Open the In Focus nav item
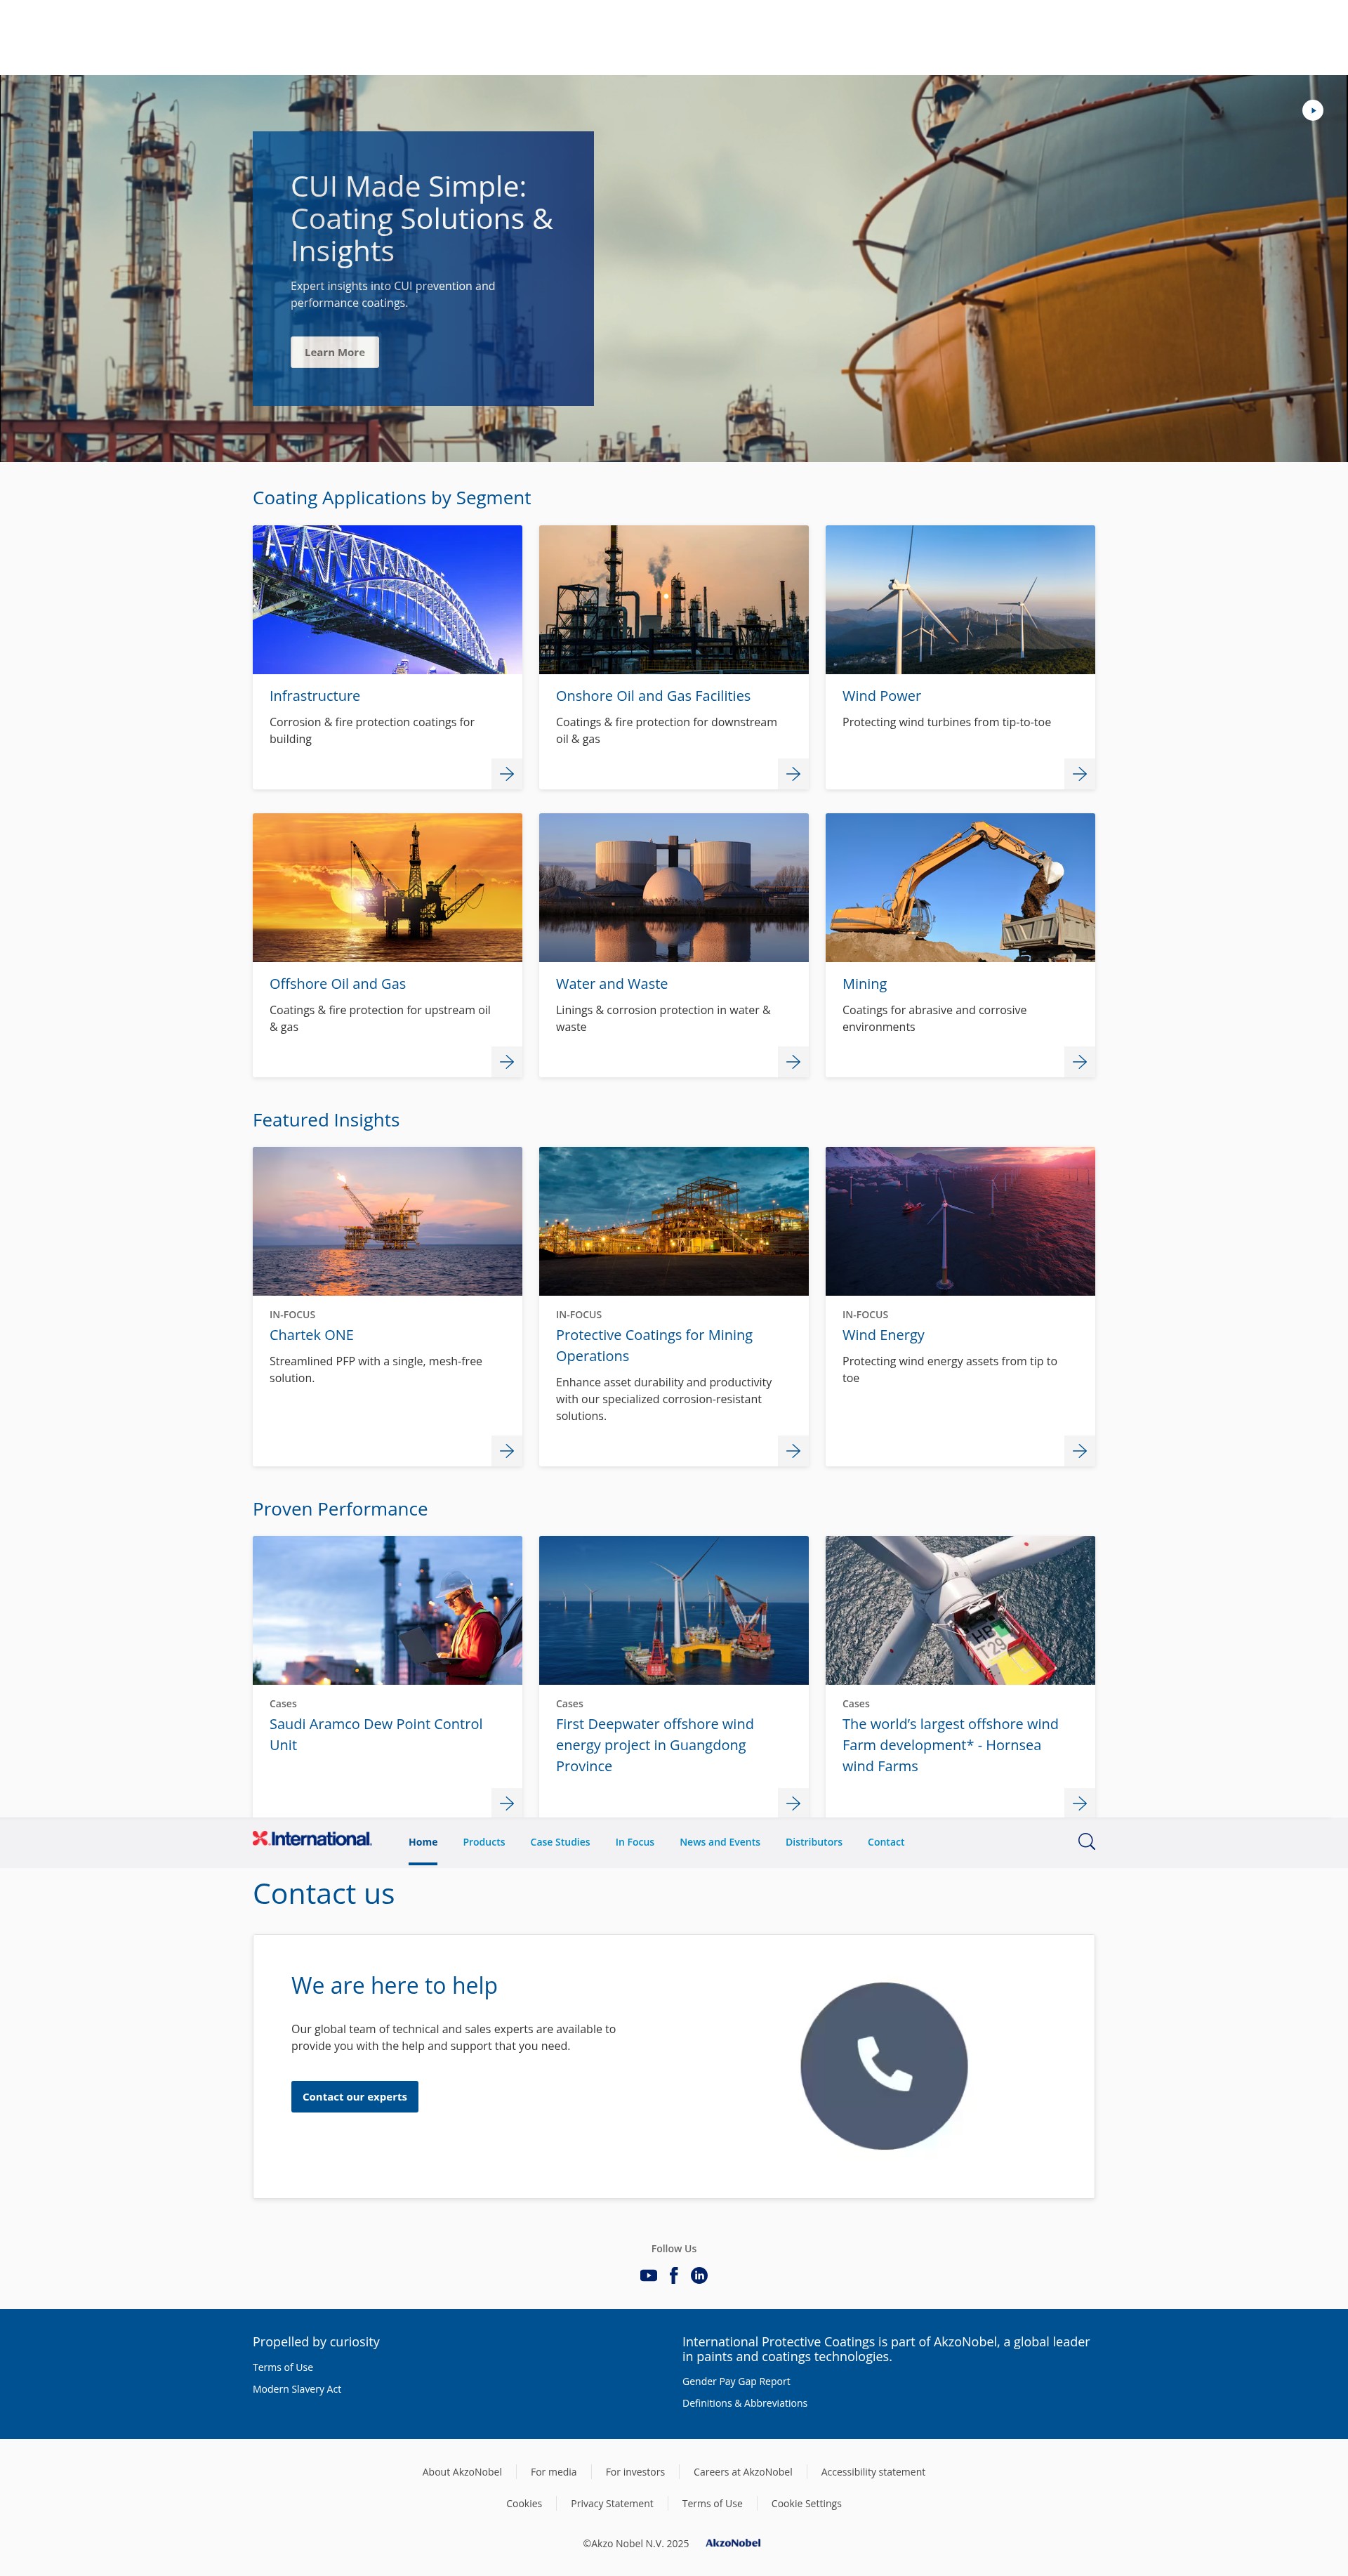Viewport: 1348px width, 2576px height. (635, 1842)
